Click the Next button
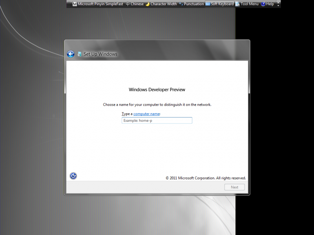The height and width of the screenshot is (235, 314). coord(234,187)
